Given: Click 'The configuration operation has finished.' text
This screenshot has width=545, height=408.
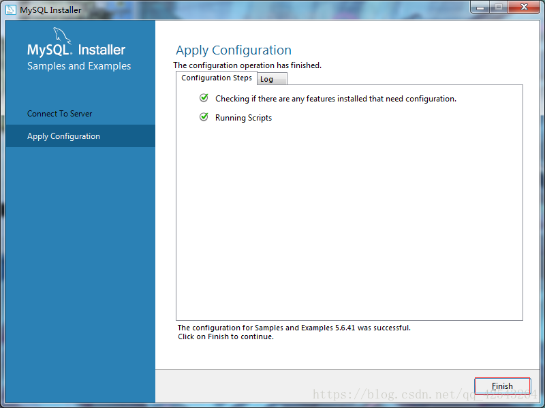Looking at the screenshot, I should point(247,65).
